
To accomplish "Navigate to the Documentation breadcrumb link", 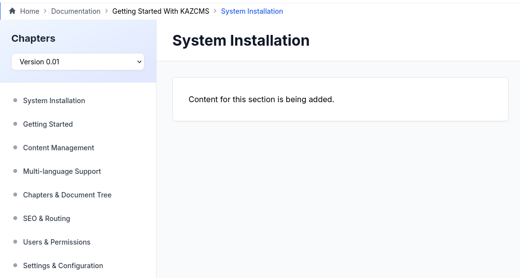I will (76, 11).
